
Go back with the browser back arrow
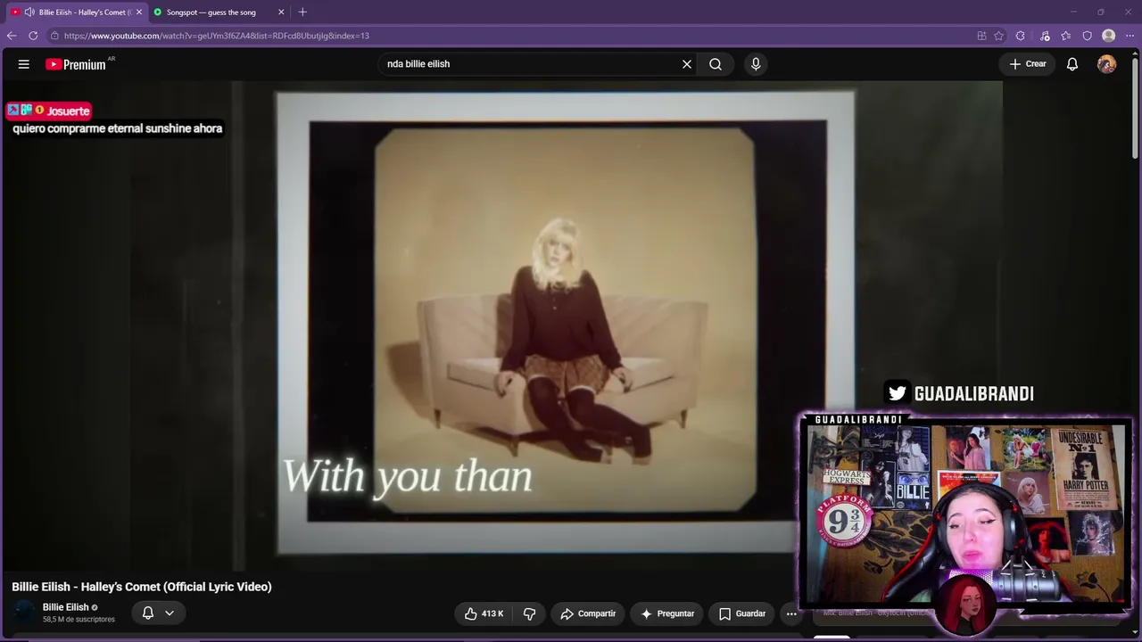[12, 36]
